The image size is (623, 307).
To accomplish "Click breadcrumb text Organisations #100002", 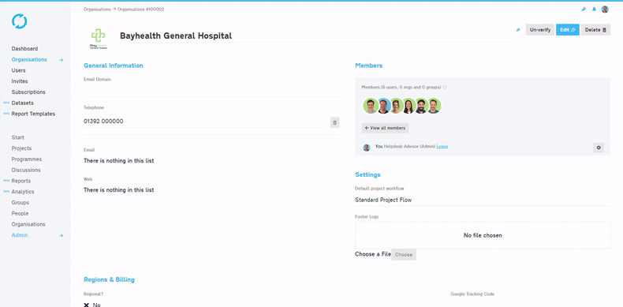I will click(x=140, y=9).
